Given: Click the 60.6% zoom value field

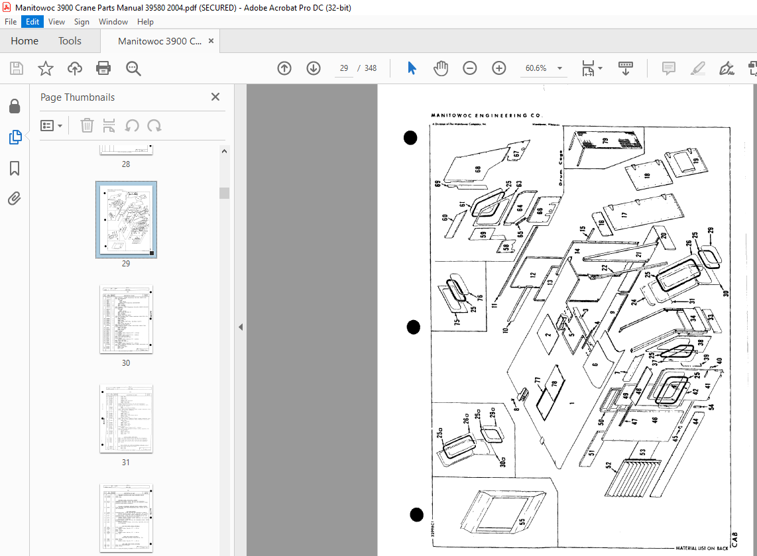Looking at the screenshot, I should tap(536, 68).
